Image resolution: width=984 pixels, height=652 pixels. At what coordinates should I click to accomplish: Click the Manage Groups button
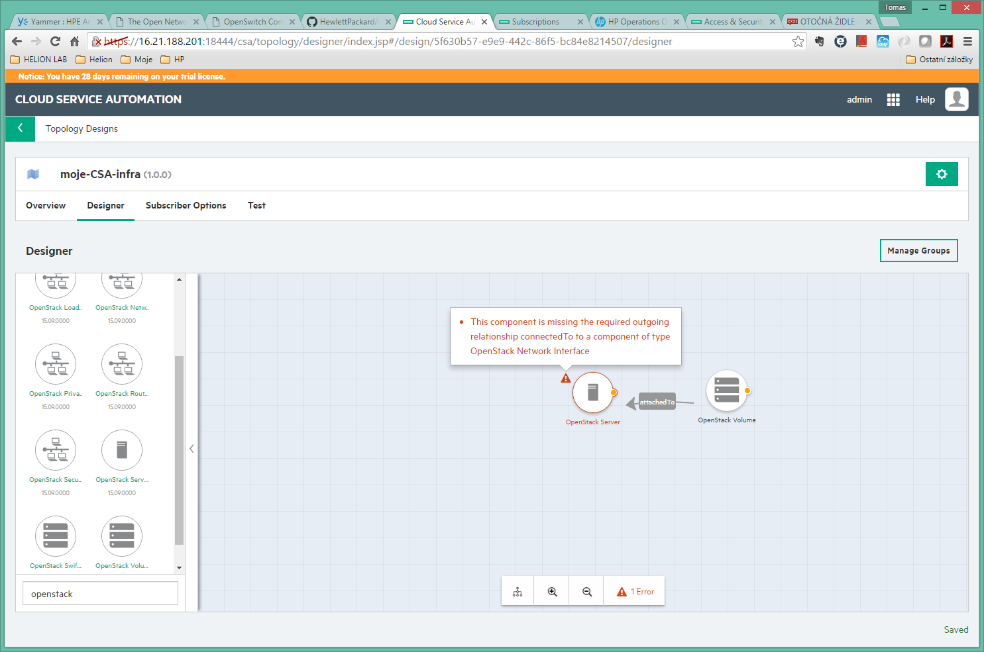[918, 250]
